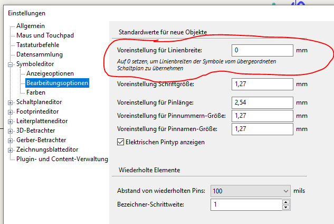Select Datensammlung in the settings tree
Screen dimensions: 334x224
click(40, 54)
